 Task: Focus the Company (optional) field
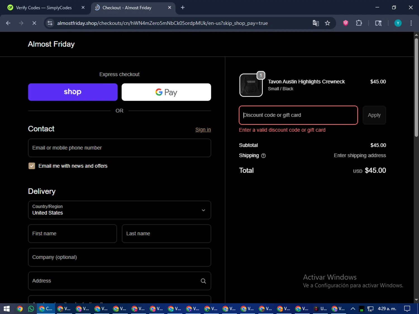(120, 257)
